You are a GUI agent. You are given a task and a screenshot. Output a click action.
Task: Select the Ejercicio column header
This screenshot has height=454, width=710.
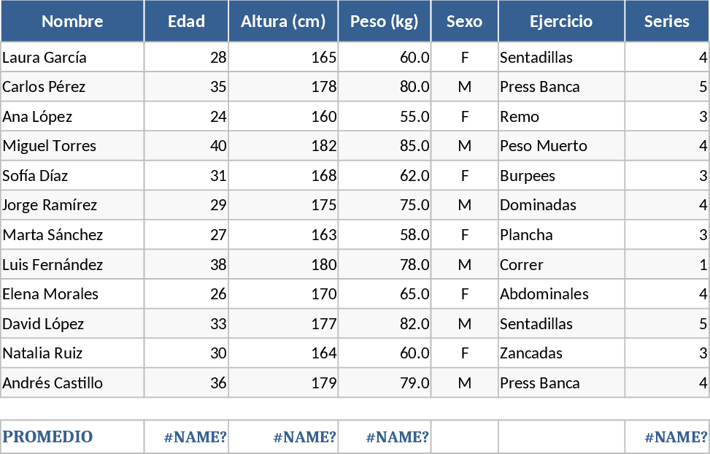pyautogui.click(x=561, y=21)
